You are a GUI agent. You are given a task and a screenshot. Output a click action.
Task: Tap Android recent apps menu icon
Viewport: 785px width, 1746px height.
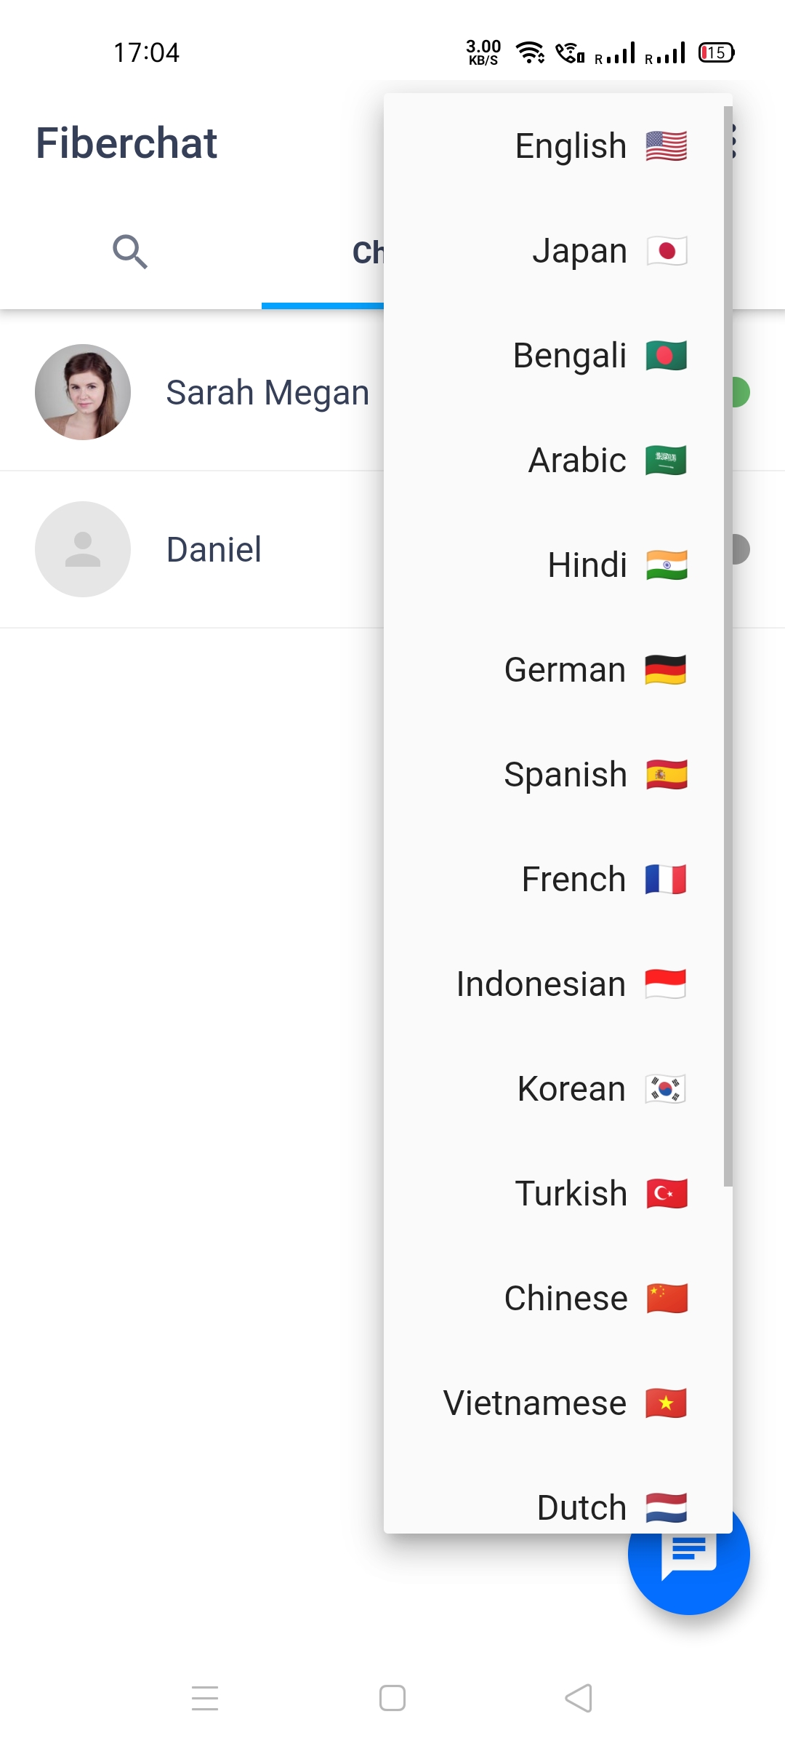pyautogui.click(x=205, y=1699)
